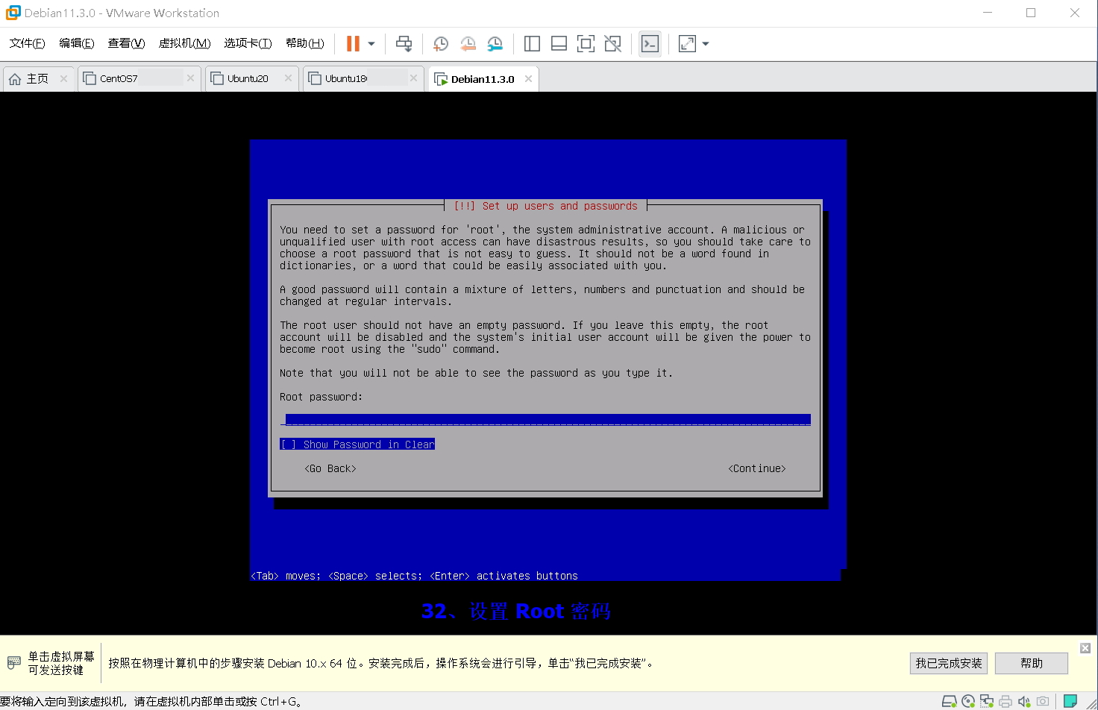Image resolution: width=1098 pixels, height=710 pixels.
Task: Close the Ubuntu20 tab
Action: point(288,78)
